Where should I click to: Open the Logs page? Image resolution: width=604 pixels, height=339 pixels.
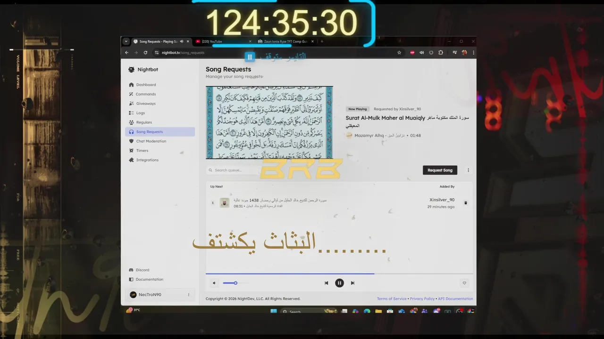pyautogui.click(x=159, y=113)
